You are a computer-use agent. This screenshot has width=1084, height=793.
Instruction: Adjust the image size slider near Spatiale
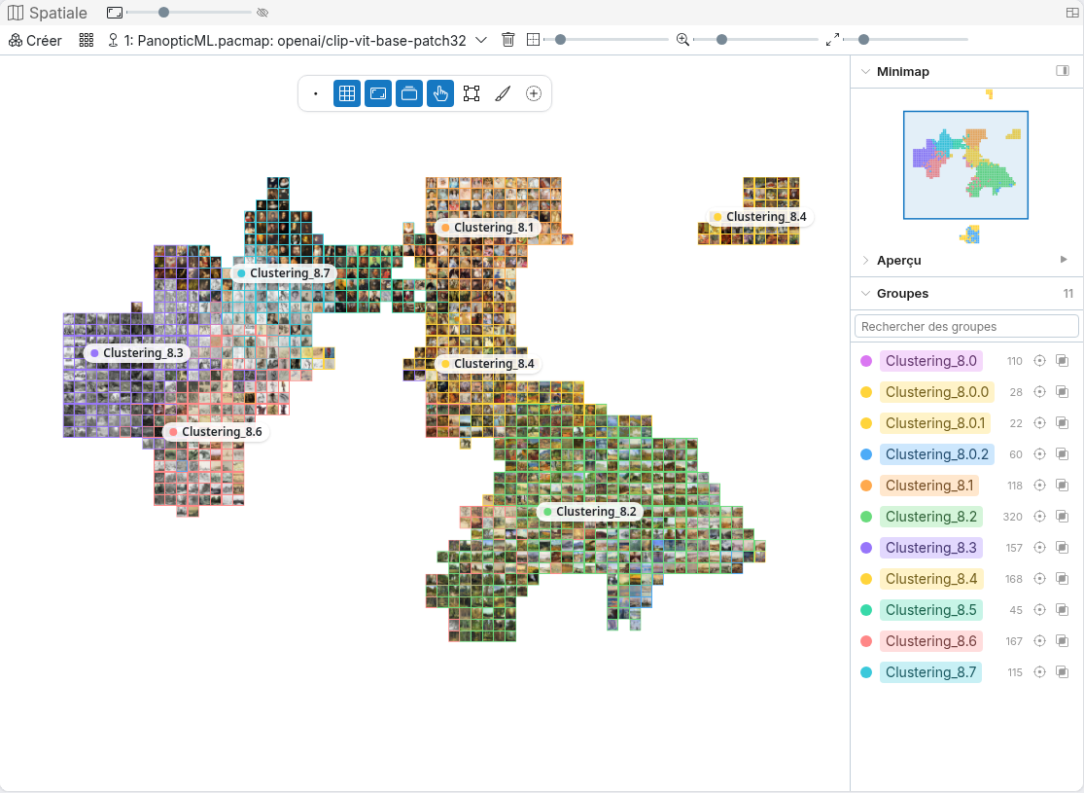(x=189, y=13)
